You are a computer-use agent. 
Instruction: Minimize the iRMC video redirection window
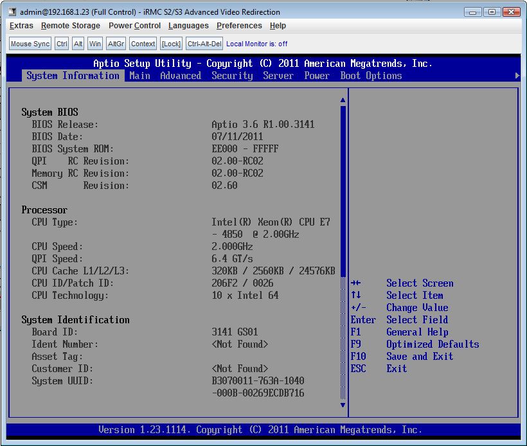(472, 12)
